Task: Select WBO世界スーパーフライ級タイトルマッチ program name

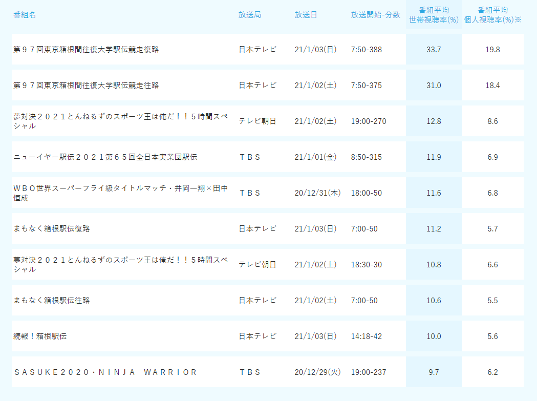Action: click(120, 193)
